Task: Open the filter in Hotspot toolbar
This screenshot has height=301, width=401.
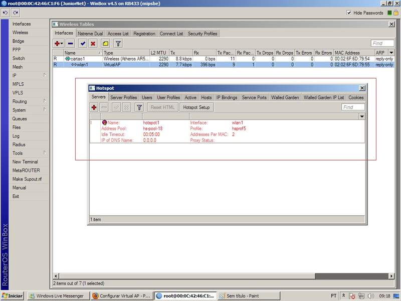Action: click(139, 107)
